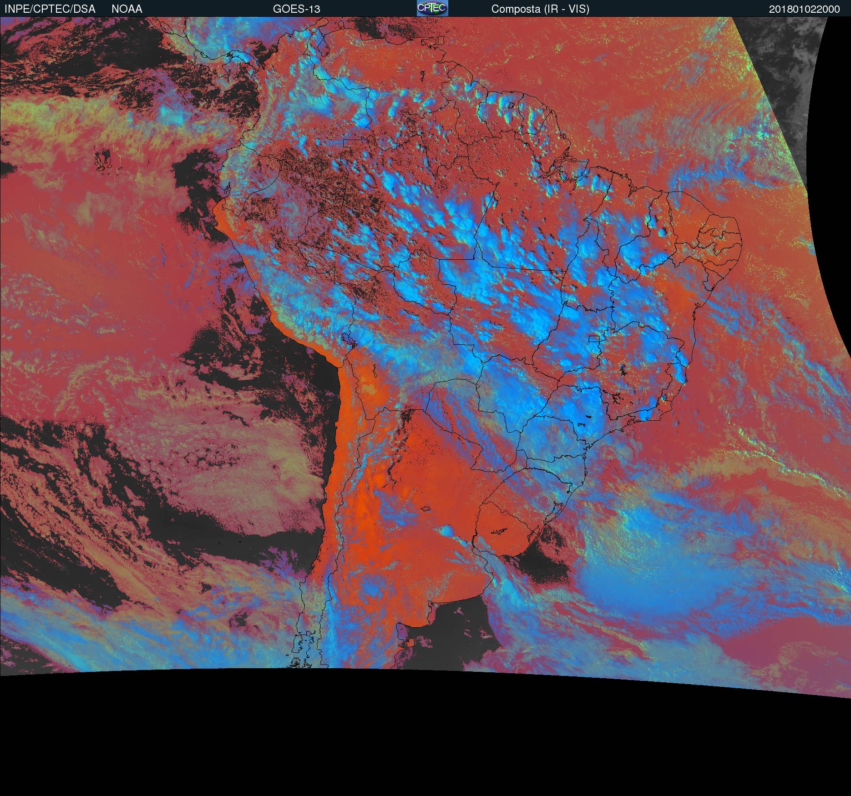The image size is (851, 796).
Task: Click the 201801022000 timestamp
Action: point(805,9)
